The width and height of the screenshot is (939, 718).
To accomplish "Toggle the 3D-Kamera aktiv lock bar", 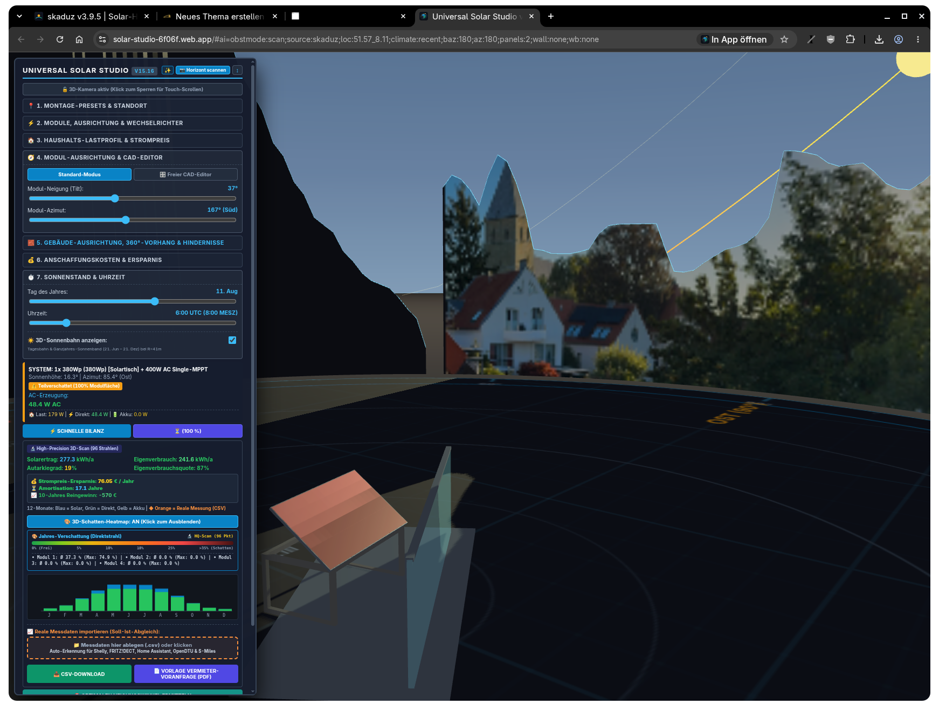I will pos(133,89).
